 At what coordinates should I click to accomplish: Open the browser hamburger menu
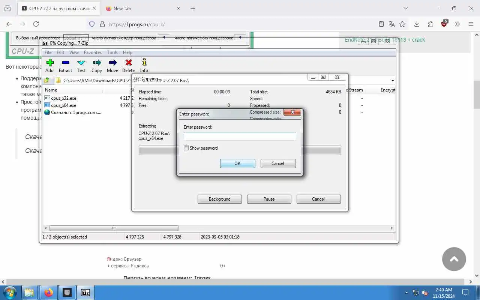(x=471, y=24)
